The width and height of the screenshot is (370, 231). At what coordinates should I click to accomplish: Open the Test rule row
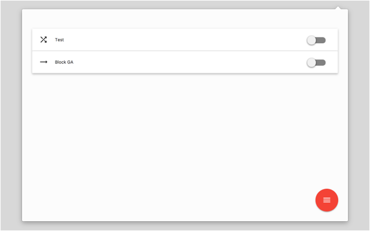[185, 40]
